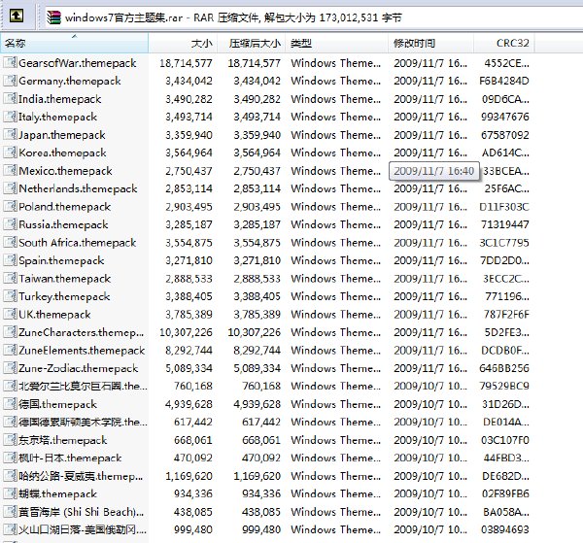583x543 pixels.
Task: Select the Taiwan.themepack file name
Action: point(65,279)
